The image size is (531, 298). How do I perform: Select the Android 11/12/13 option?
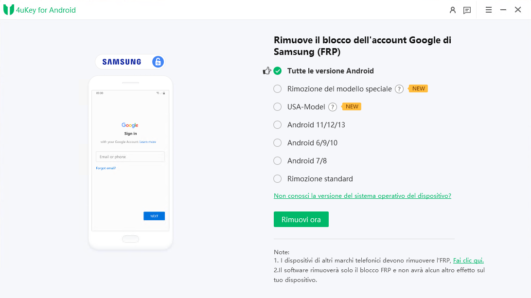tap(277, 124)
